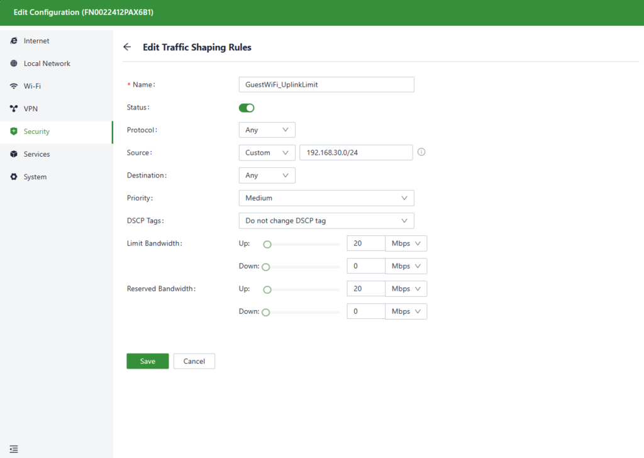
Task: Change the Limit Bandwidth Up unit dropdown
Action: (x=406, y=243)
